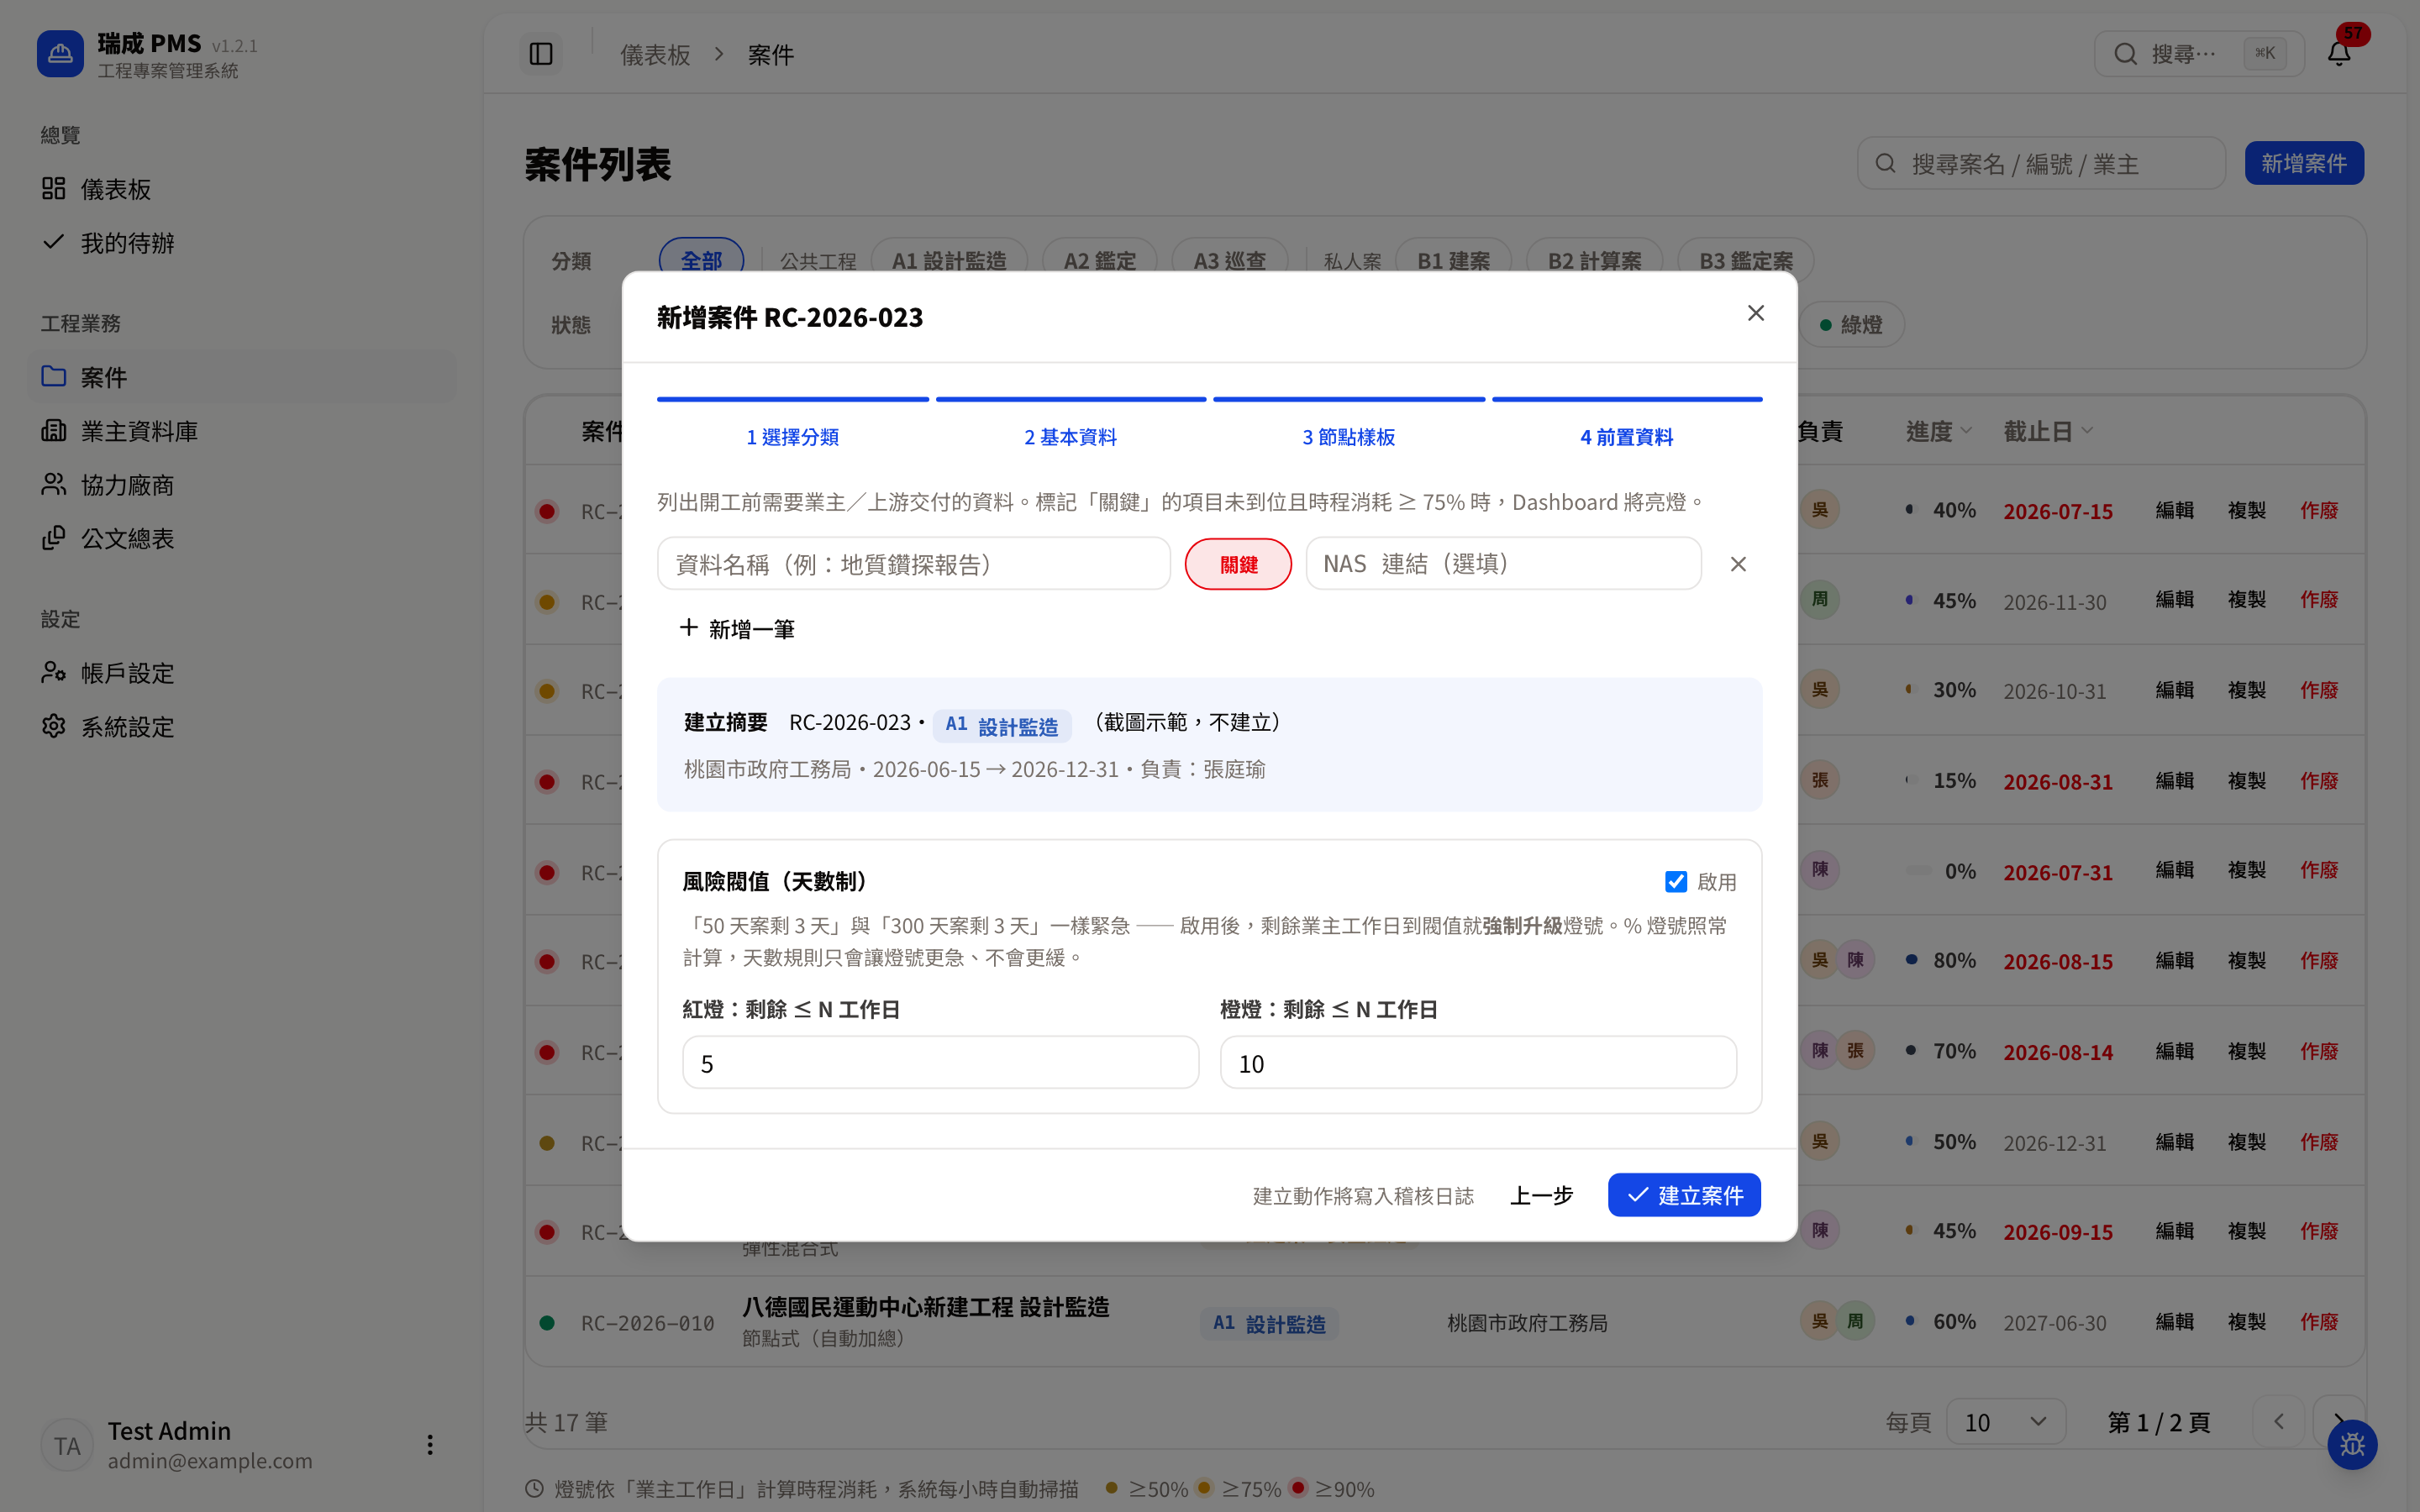2420x1512 pixels.
Task: Open 儀表板 in the sidebar
Action: tap(242, 189)
